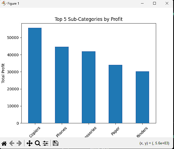The image size is (174, 149).
Task: Click the Accessories bar (third bar)
Action: point(89,87)
